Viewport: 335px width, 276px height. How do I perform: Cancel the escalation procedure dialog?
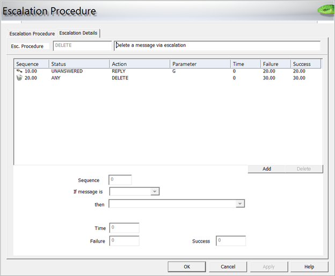[x=228, y=266]
